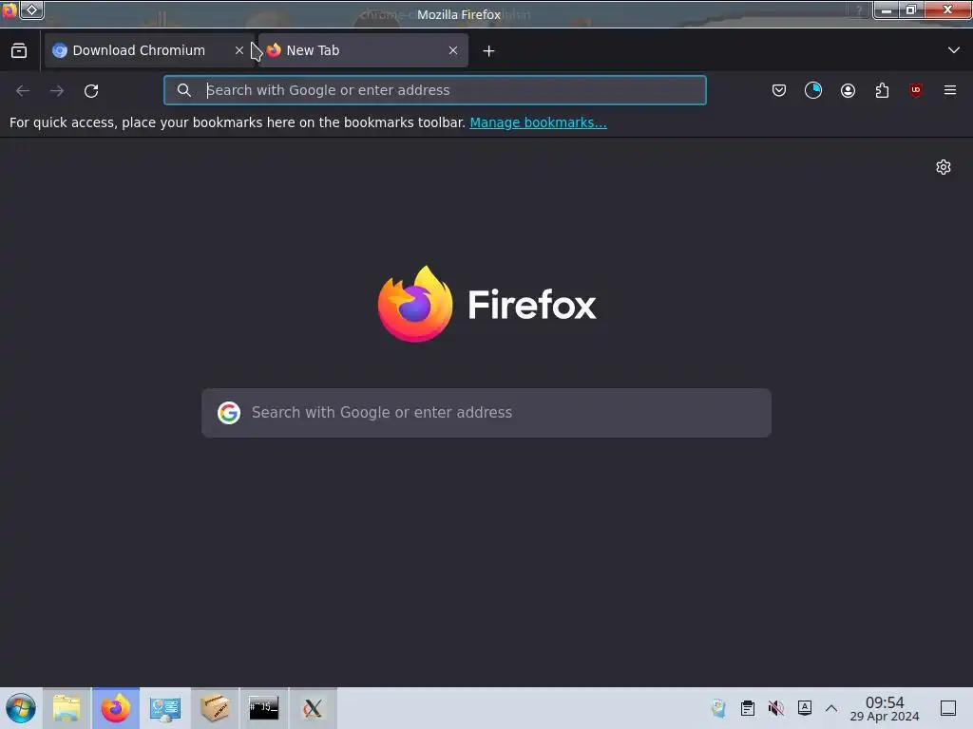Open Firefox View recent browsing icon
The height and width of the screenshot is (729, 973).
(x=19, y=50)
